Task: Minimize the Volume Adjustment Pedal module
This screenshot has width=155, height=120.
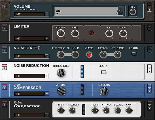Action: click(x=149, y=7)
